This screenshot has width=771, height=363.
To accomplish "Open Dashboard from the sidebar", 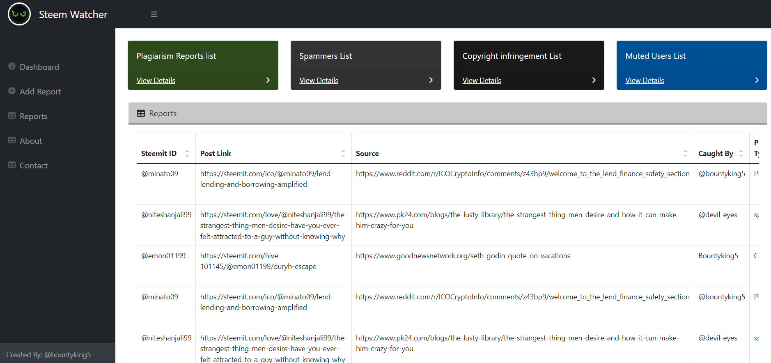I will pos(39,67).
